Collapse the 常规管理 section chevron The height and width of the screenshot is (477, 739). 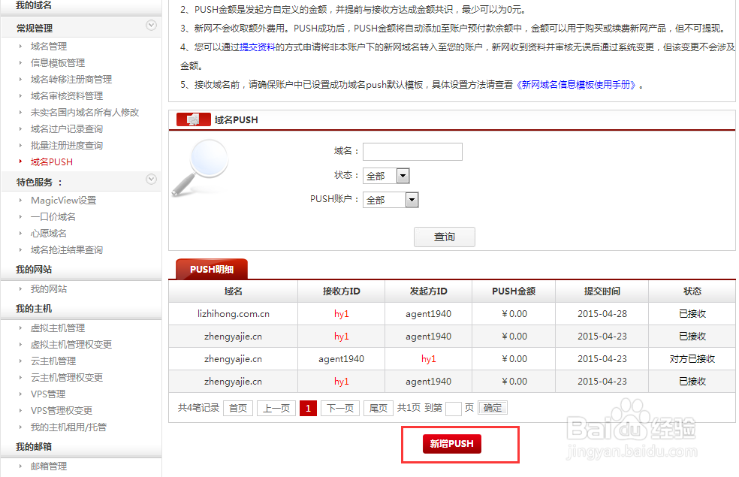pos(151,26)
